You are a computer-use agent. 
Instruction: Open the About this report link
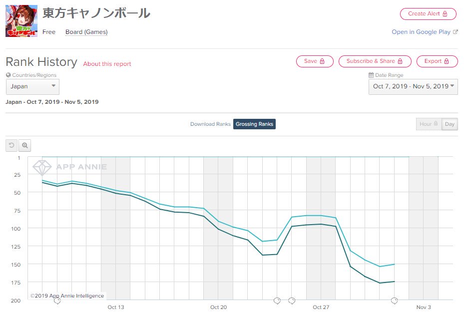107,64
